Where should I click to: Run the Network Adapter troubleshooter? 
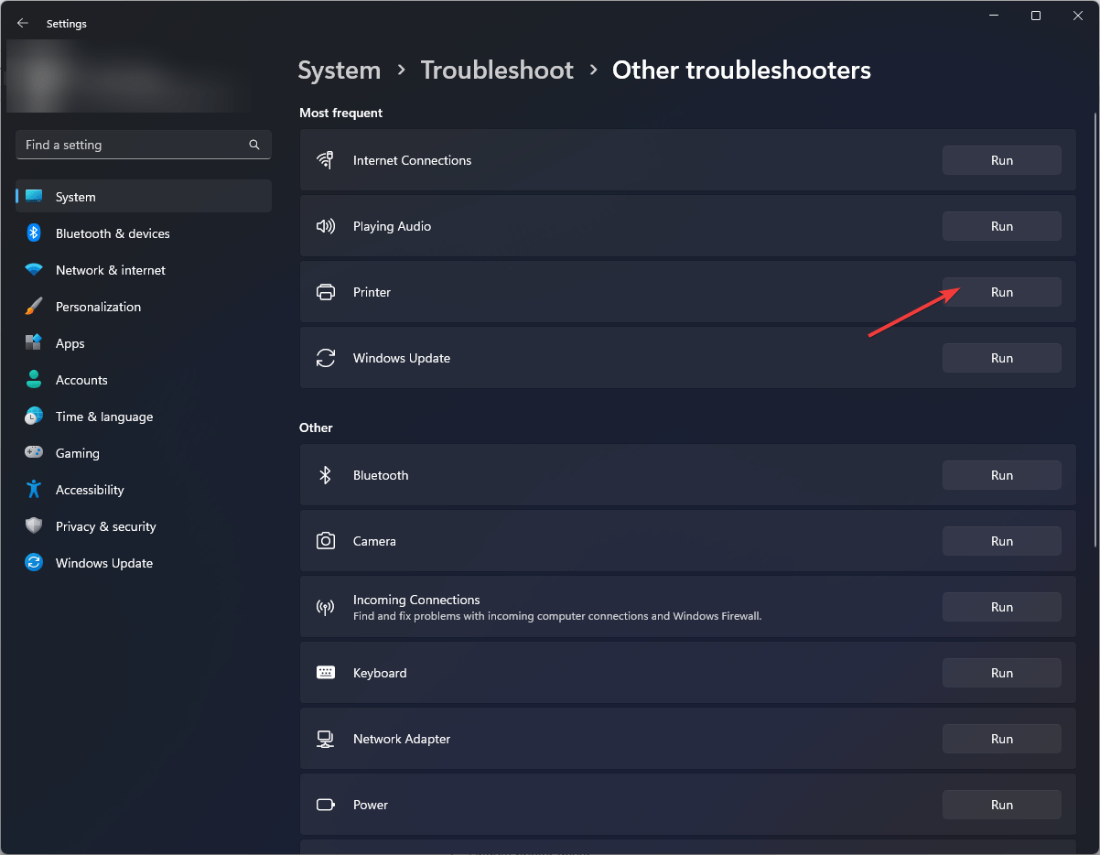[x=1002, y=739]
